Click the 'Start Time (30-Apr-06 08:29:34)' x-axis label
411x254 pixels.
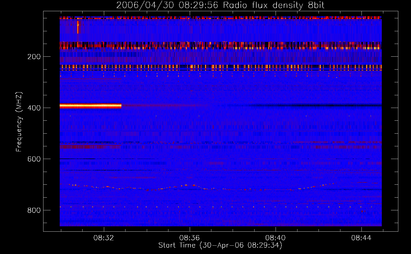click(220, 245)
